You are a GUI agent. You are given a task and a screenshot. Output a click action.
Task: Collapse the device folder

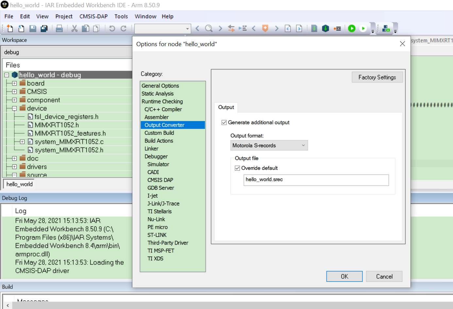click(x=14, y=108)
